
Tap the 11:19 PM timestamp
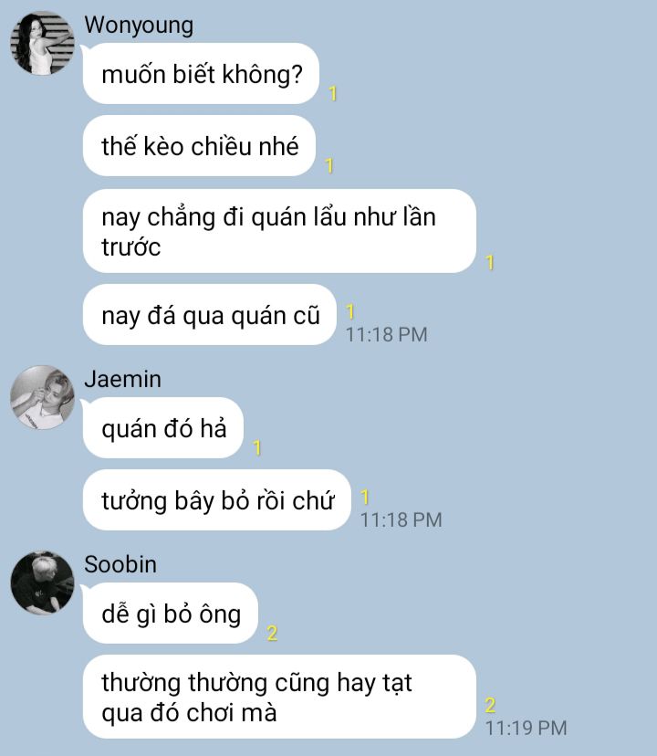click(x=527, y=728)
